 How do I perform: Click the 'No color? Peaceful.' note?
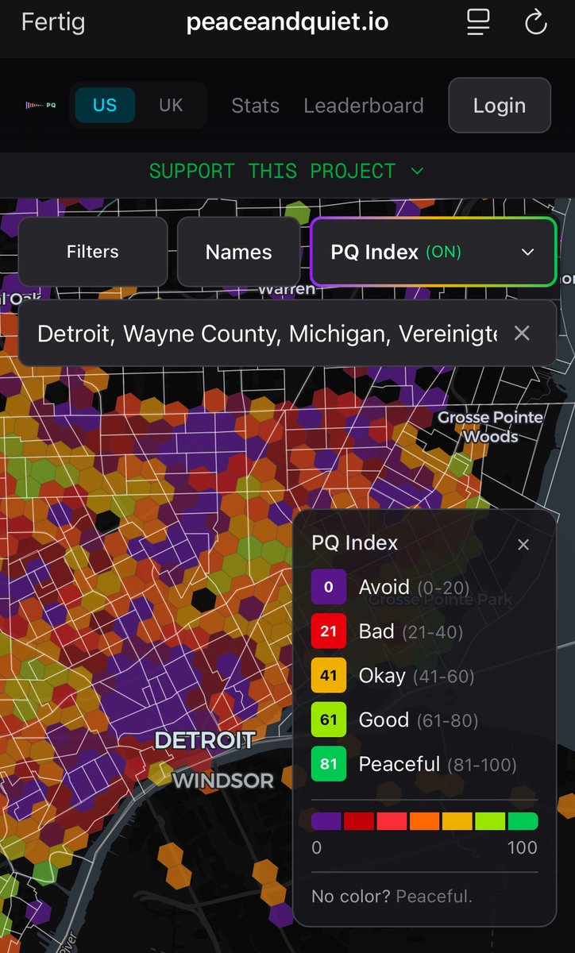coord(392,897)
